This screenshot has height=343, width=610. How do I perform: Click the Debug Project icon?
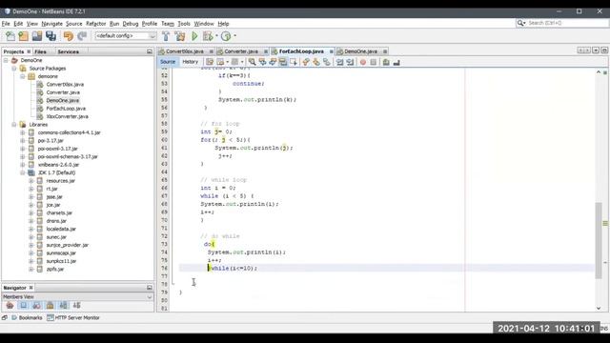click(x=208, y=36)
